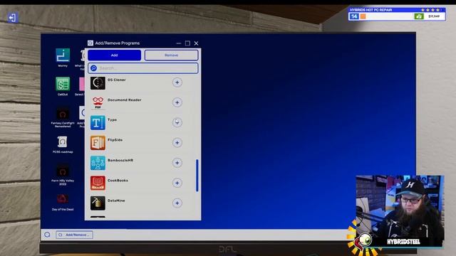The width and height of the screenshot is (456, 256).
Task: Switch to the Remove tab
Action: (x=171, y=55)
